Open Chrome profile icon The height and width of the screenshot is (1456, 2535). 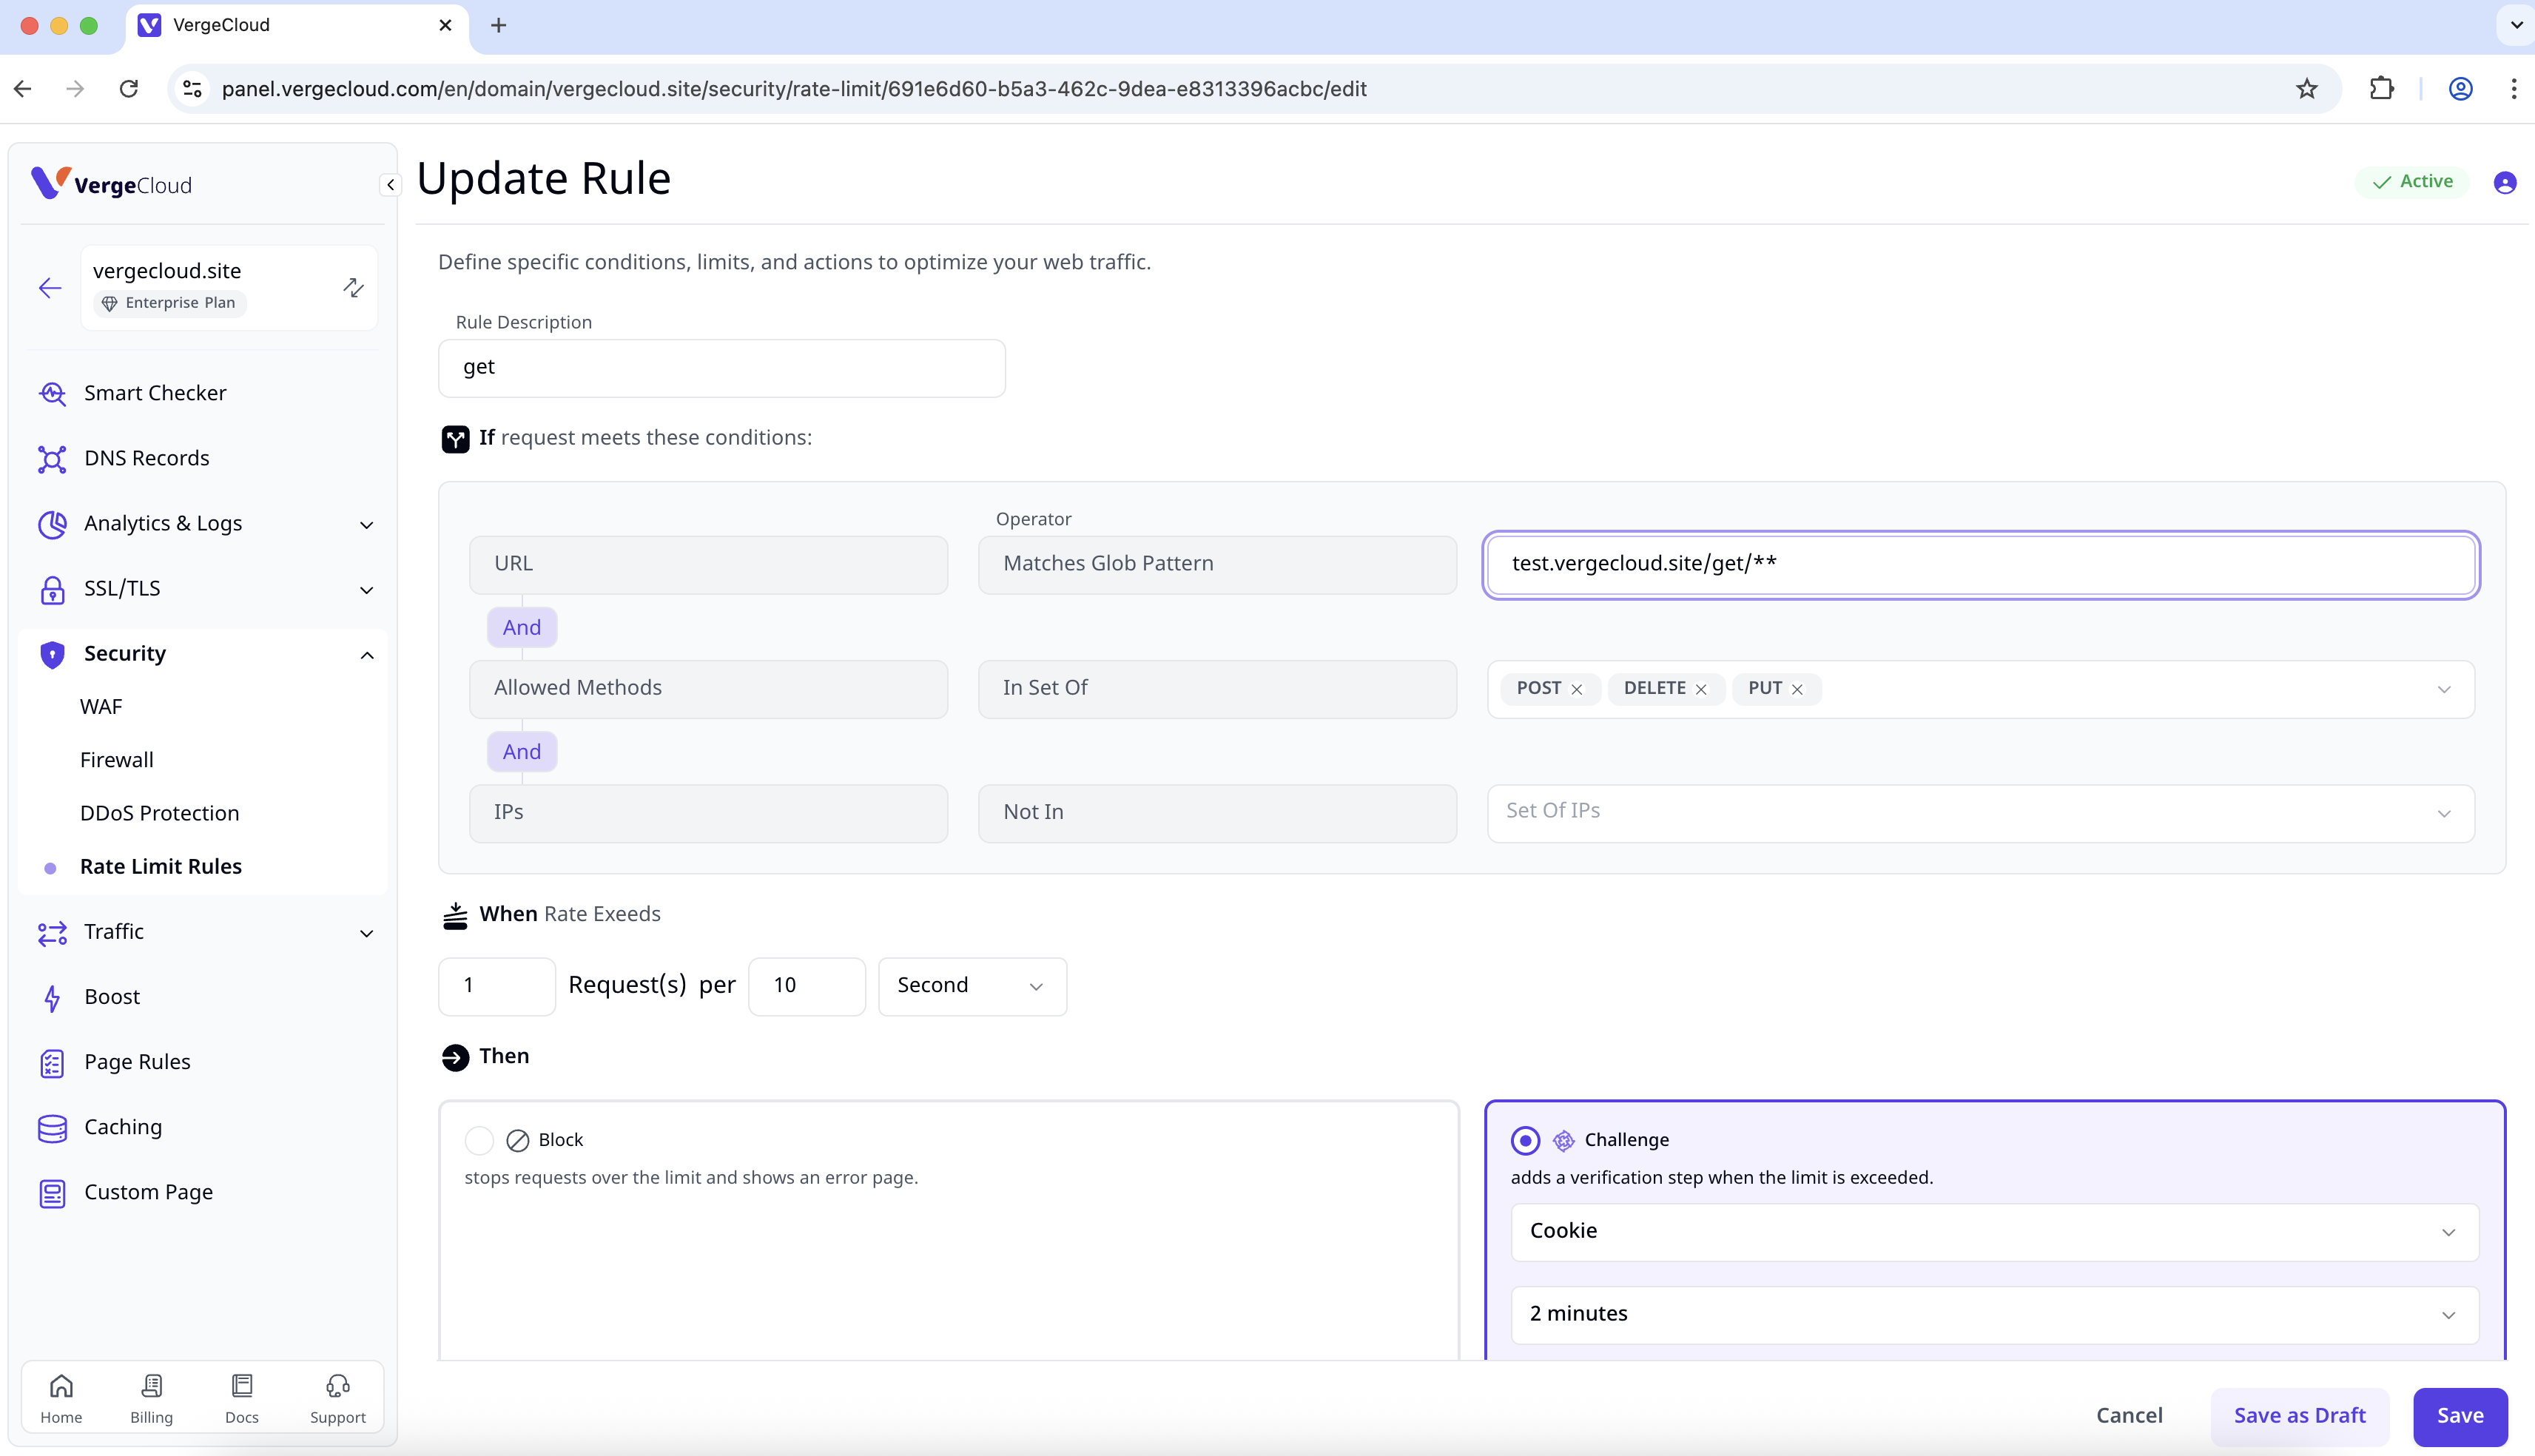click(2460, 89)
